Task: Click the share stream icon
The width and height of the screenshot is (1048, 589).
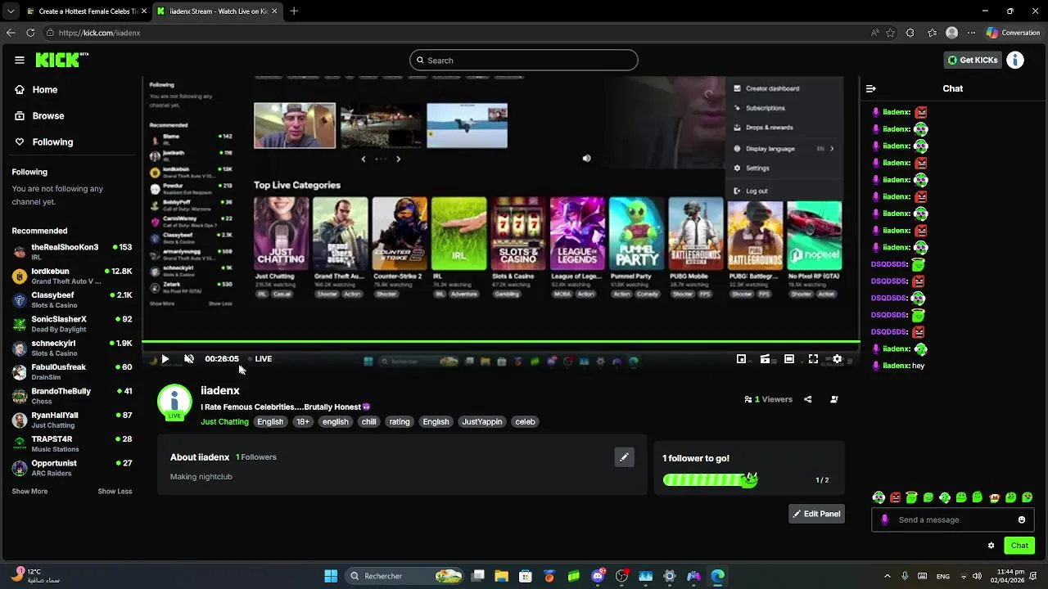Action: [x=808, y=399]
